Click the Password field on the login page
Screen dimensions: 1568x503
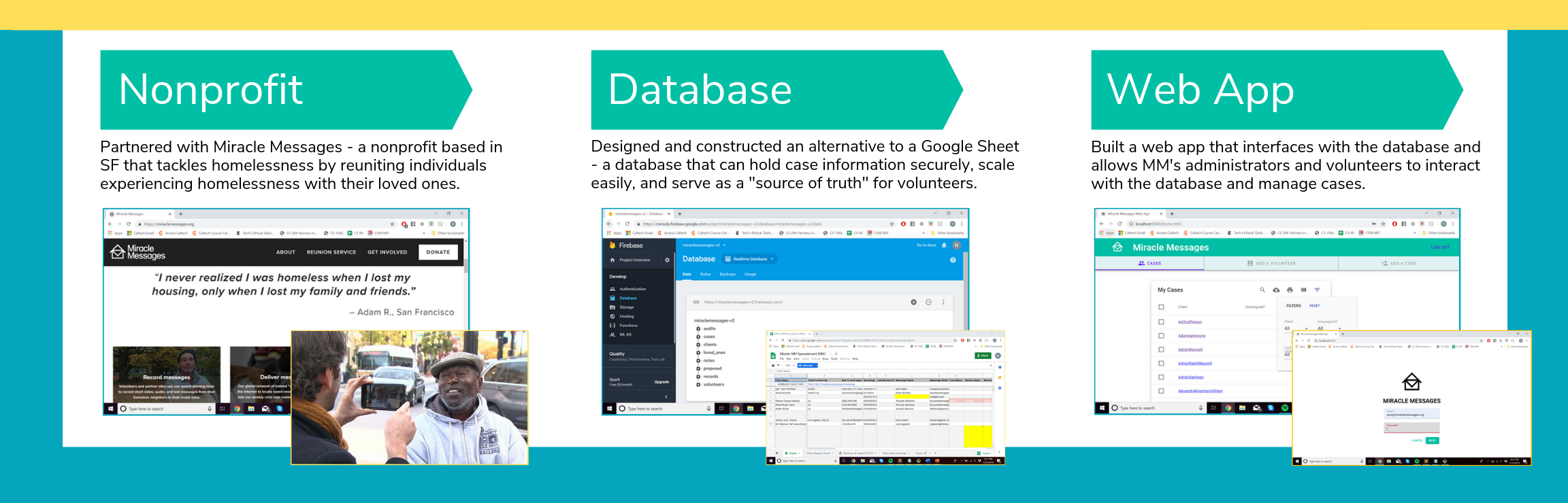(1411, 428)
